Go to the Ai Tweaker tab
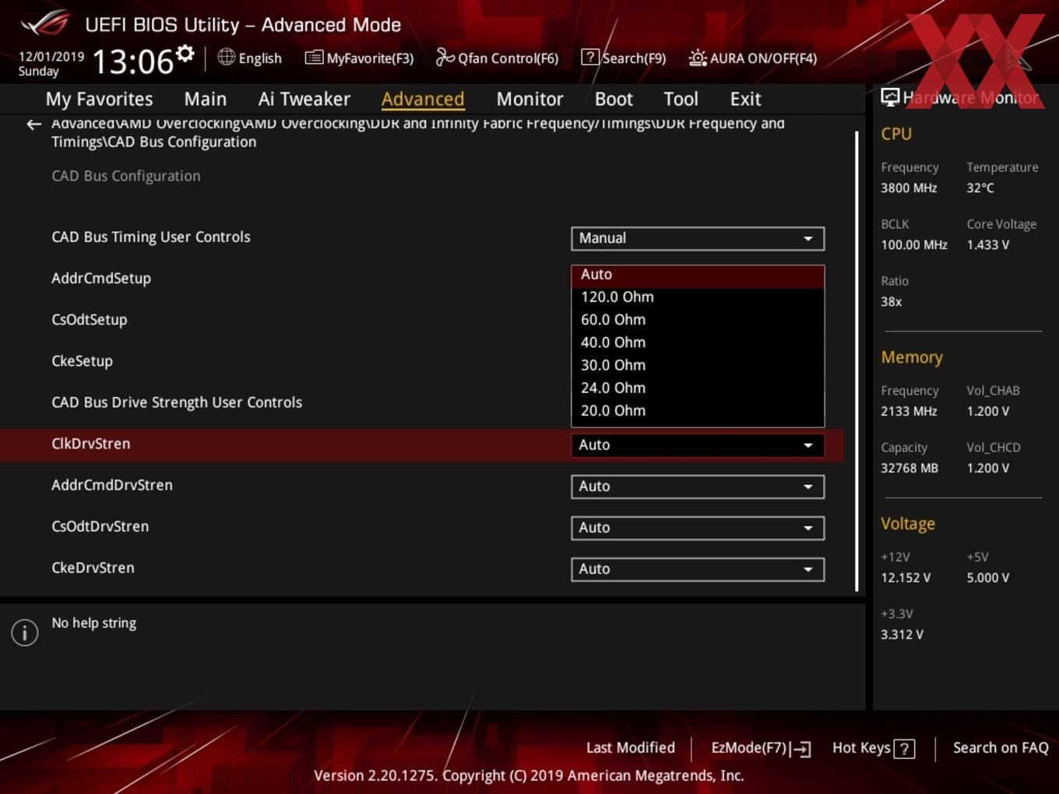The height and width of the screenshot is (794, 1059). pyautogui.click(x=304, y=99)
